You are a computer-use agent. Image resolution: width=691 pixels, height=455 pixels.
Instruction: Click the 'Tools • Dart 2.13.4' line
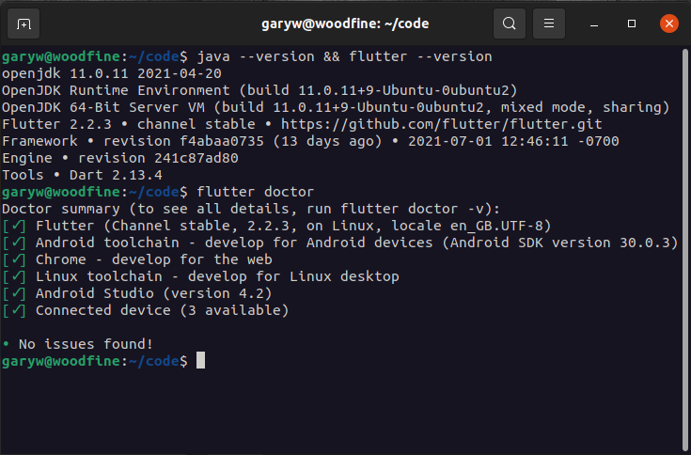click(83, 175)
